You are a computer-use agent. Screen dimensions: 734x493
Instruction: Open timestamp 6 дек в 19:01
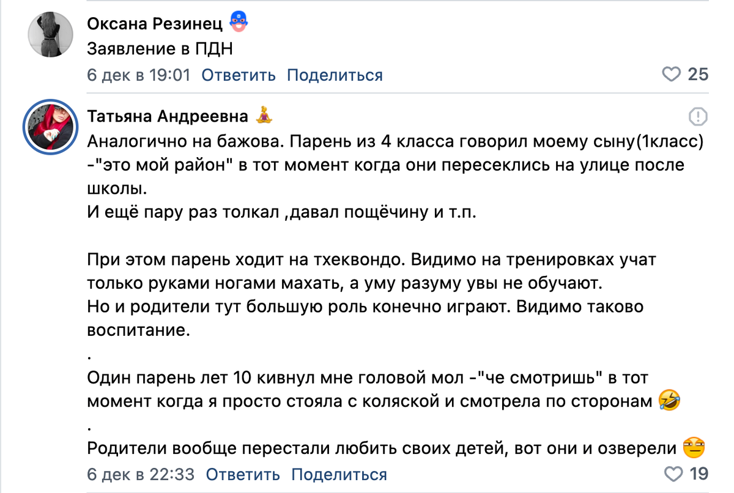pyautogui.click(x=138, y=75)
